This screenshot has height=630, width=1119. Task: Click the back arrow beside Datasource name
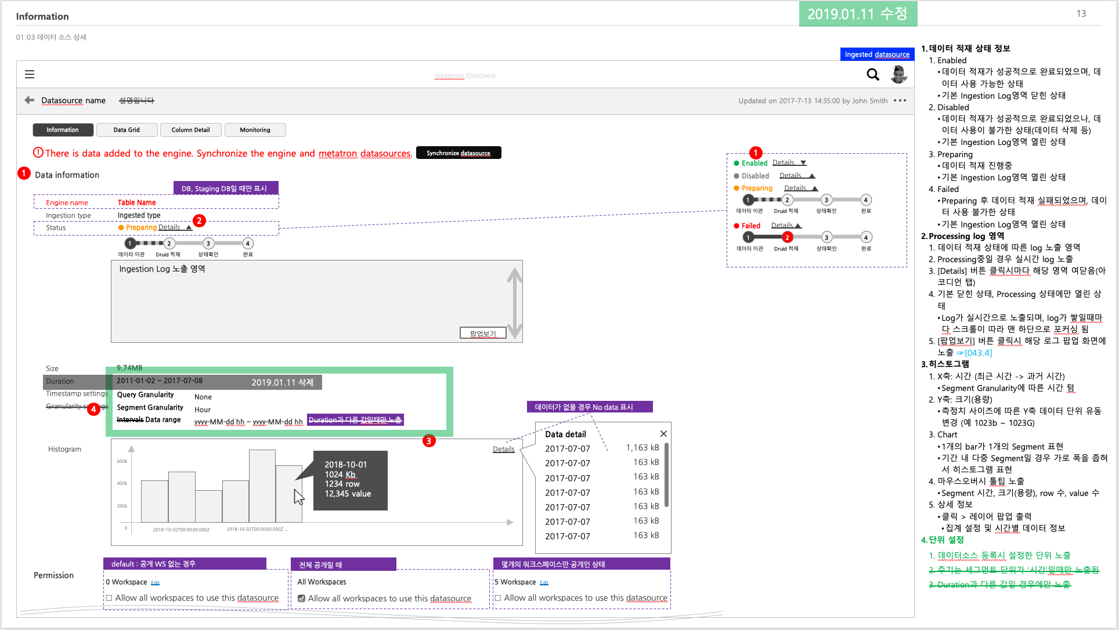point(29,100)
